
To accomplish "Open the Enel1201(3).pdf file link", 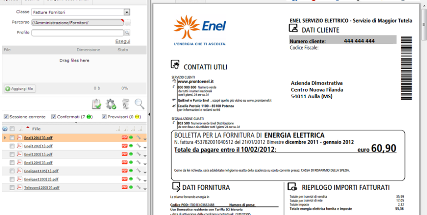I will [x=39, y=138].
